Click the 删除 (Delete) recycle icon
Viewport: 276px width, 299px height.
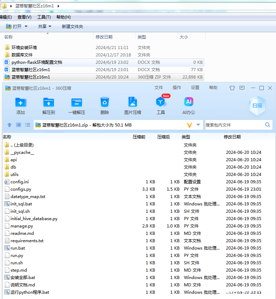(x=105, y=102)
